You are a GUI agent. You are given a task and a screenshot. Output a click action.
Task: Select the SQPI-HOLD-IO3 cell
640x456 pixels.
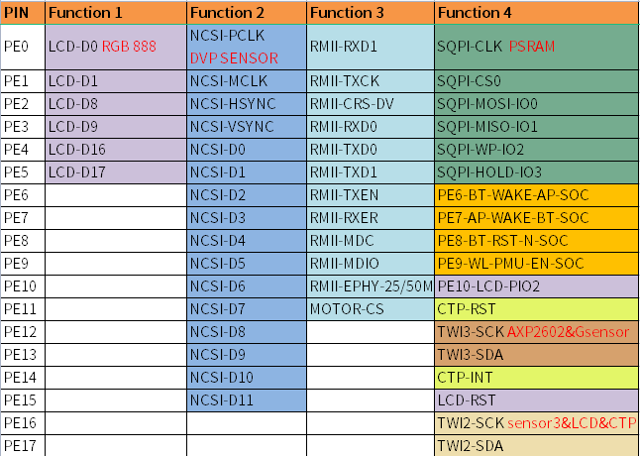click(x=536, y=171)
